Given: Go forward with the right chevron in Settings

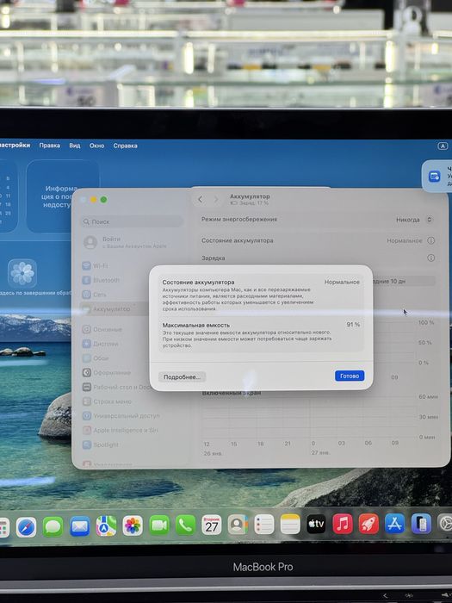Looking at the screenshot, I should click(x=216, y=199).
